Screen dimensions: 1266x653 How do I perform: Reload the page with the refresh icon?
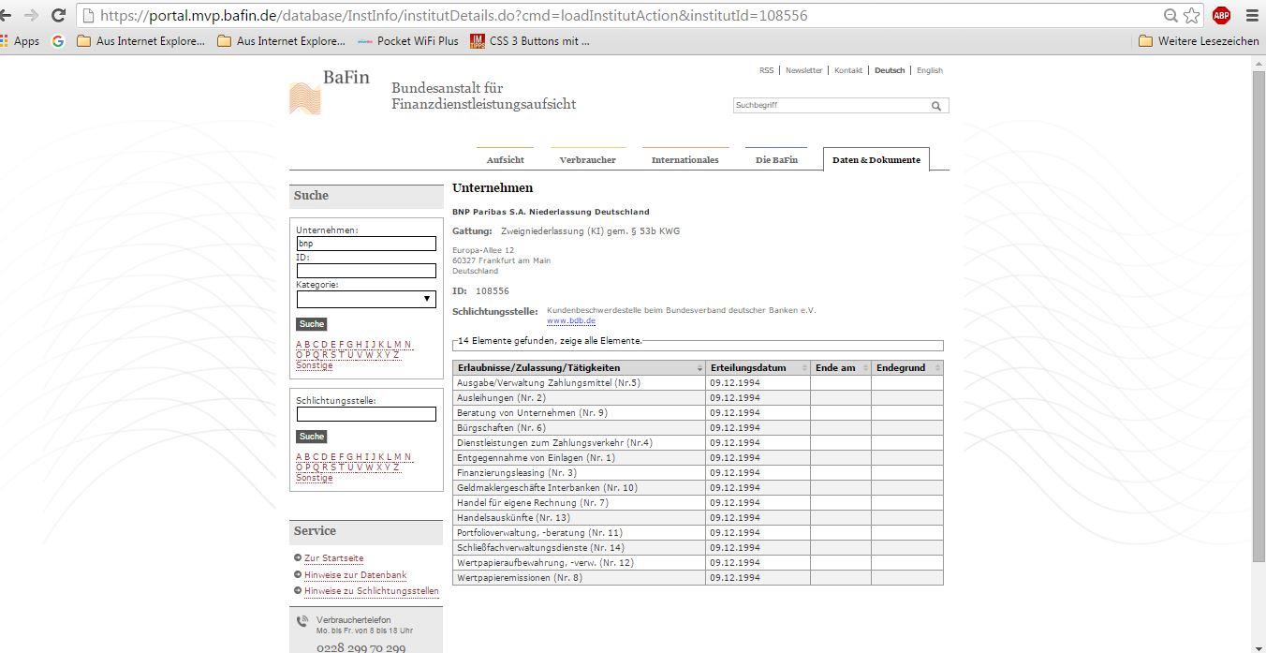pos(58,15)
